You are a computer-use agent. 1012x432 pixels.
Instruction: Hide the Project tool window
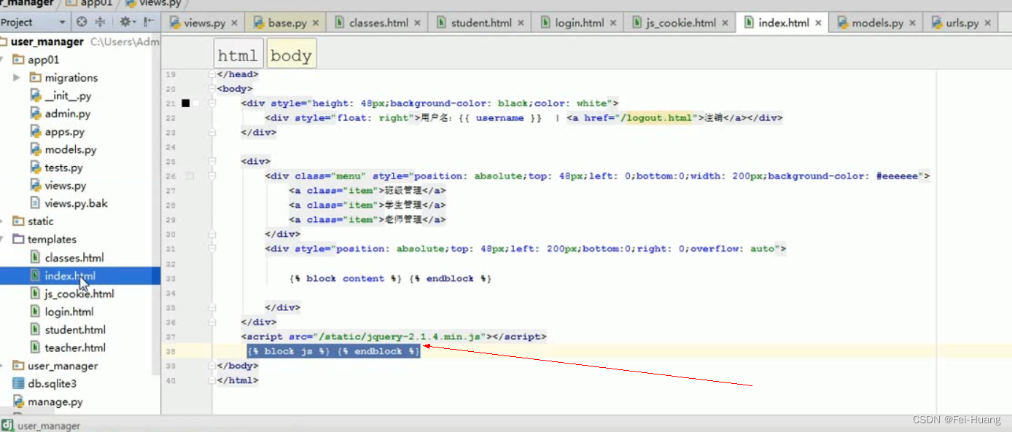point(149,22)
